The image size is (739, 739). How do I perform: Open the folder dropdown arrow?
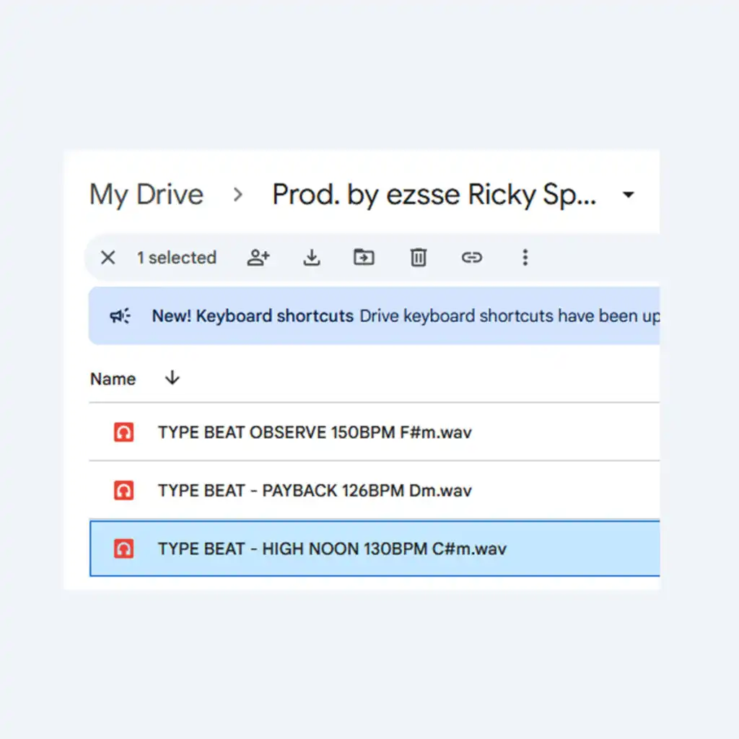(629, 194)
